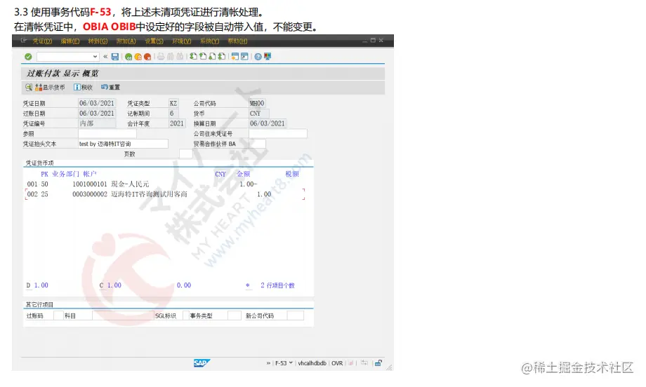Click the green checkmark Enter icon
This screenshot has height=387, width=646.
pyautogui.click(x=28, y=57)
